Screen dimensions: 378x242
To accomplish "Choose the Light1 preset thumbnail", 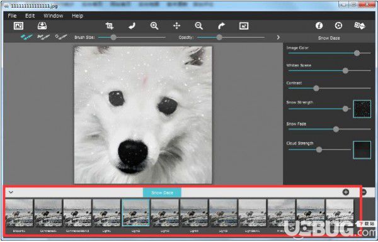I will tap(106, 212).
